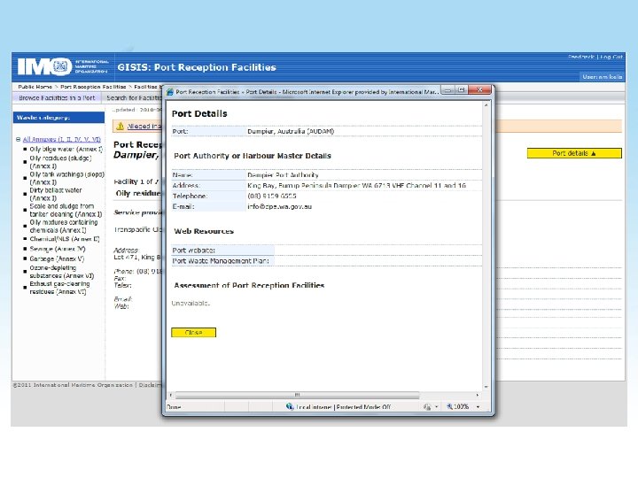This screenshot has height=478, width=638.
Task: Click the Port website field label
Action: [194, 251]
